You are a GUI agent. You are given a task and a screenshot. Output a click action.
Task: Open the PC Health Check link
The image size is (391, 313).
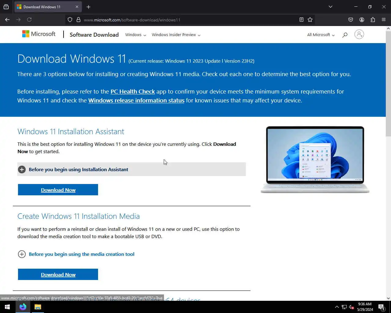(x=133, y=91)
